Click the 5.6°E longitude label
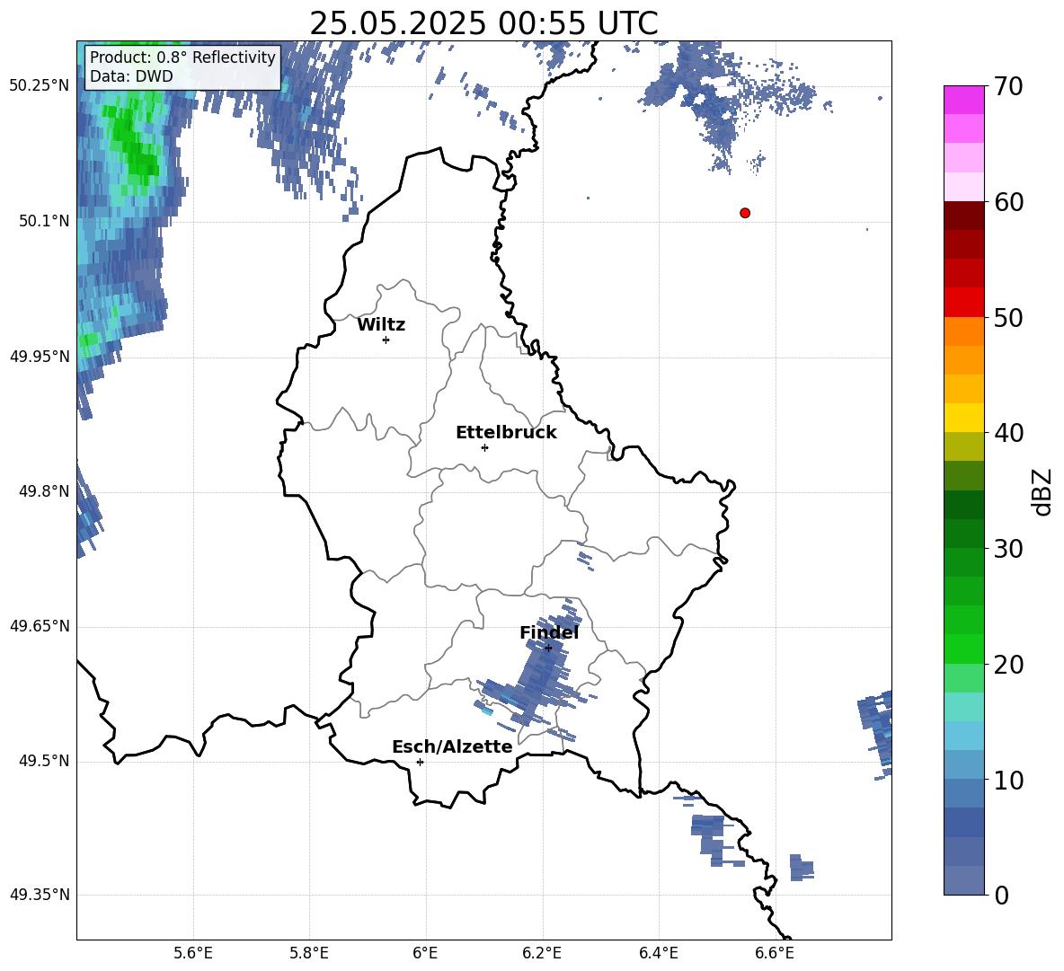The image size is (1064, 971). click(193, 953)
